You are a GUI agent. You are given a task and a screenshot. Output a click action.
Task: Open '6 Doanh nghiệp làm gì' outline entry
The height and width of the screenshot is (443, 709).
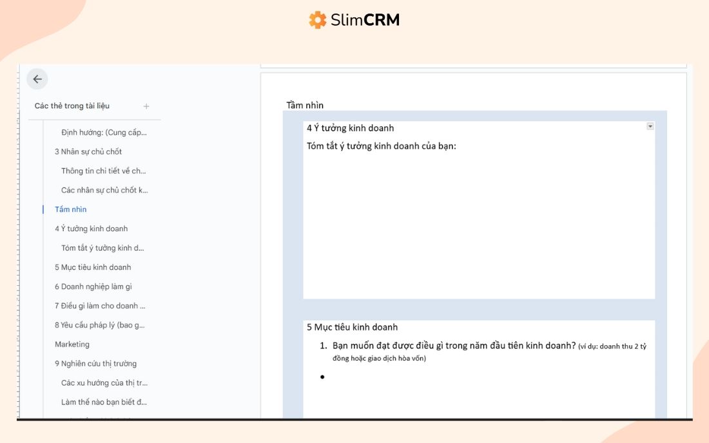(93, 287)
